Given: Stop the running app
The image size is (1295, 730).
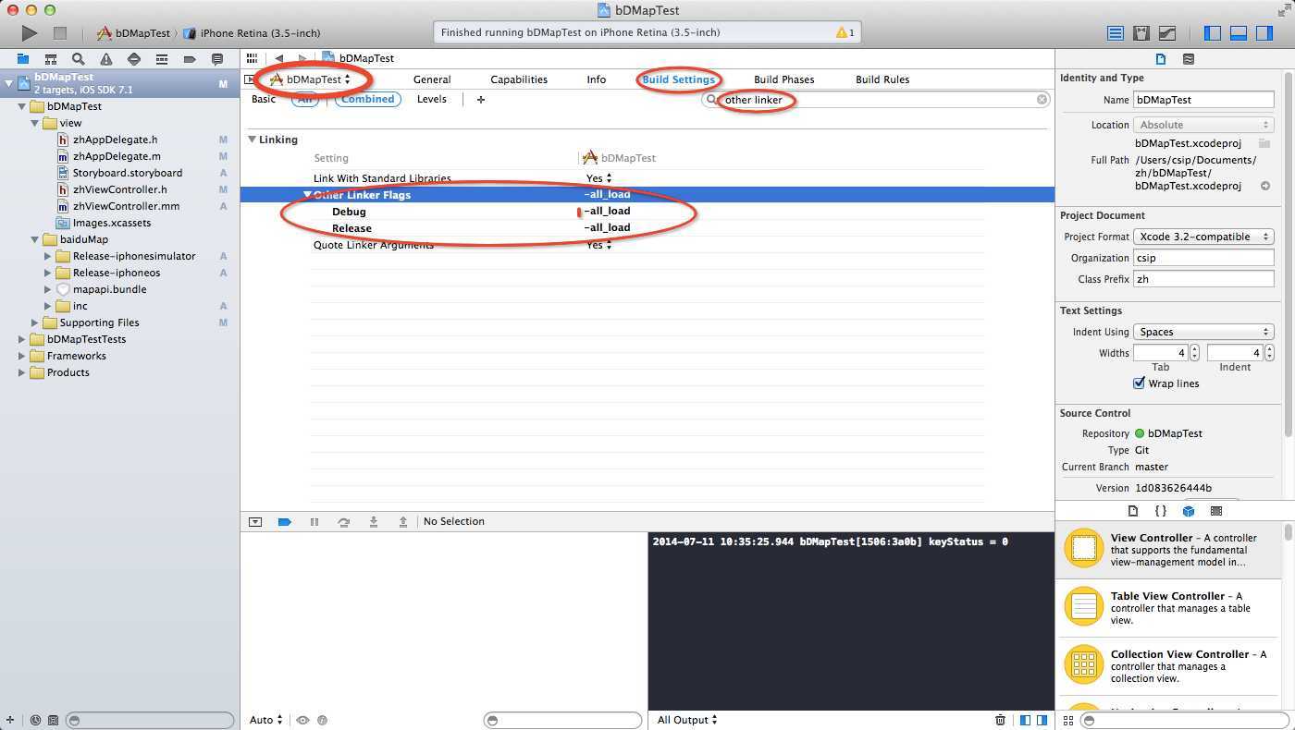Looking at the screenshot, I should (60, 33).
